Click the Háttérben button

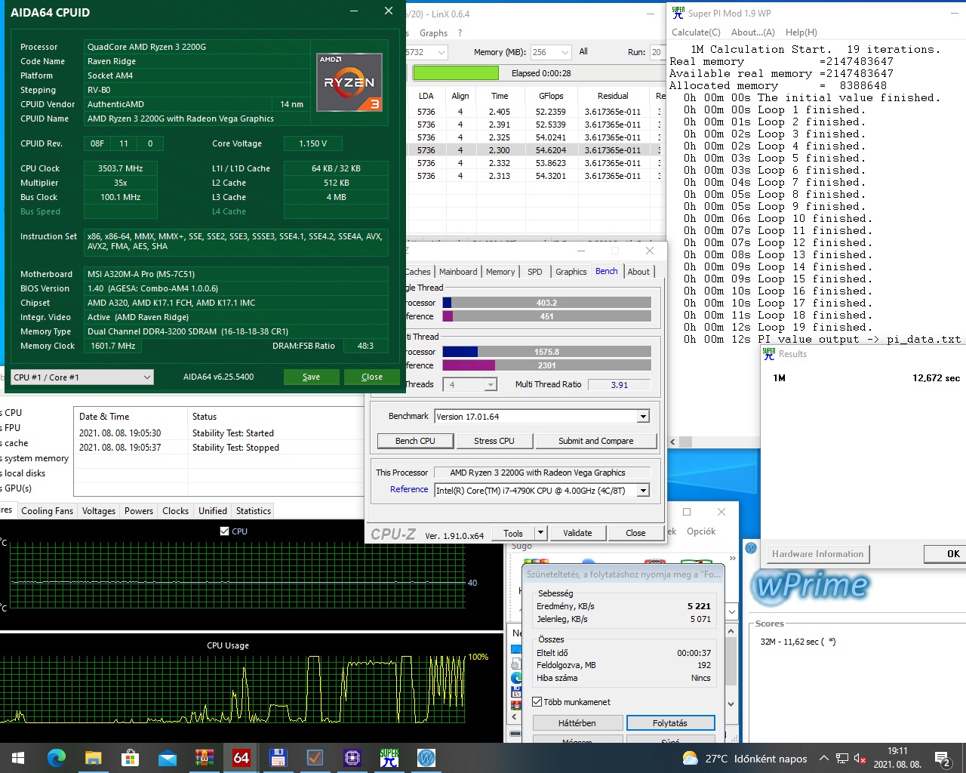[577, 723]
